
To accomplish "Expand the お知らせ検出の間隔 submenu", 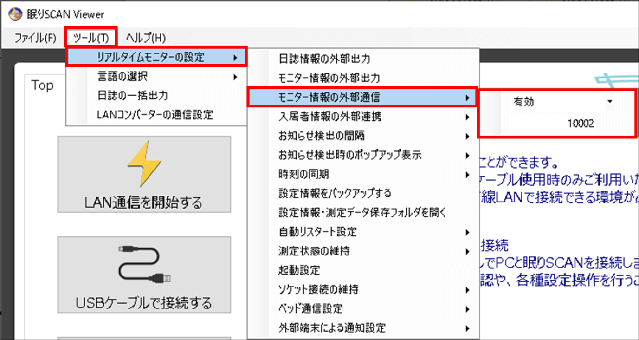I will (x=361, y=136).
